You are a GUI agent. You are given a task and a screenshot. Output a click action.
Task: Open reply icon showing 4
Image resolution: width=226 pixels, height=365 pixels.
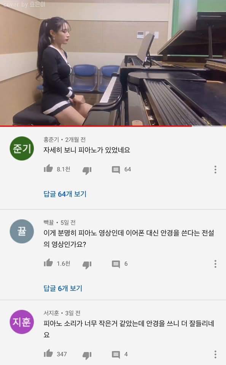click(x=116, y=355)
